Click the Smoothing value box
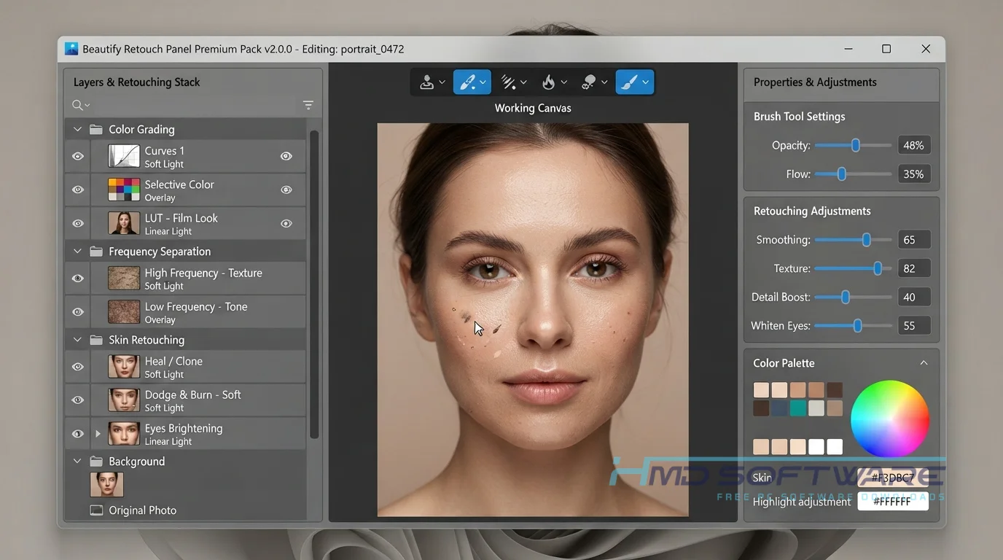The height and width of the screenshot is (560, 1003). [913, 239]
